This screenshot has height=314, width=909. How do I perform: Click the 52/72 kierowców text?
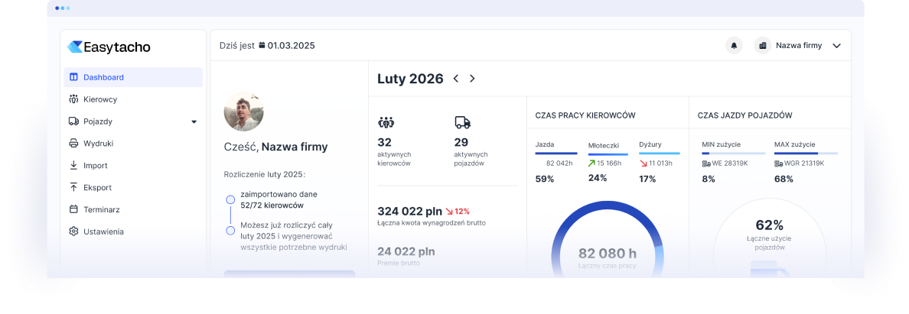(272, 205)
